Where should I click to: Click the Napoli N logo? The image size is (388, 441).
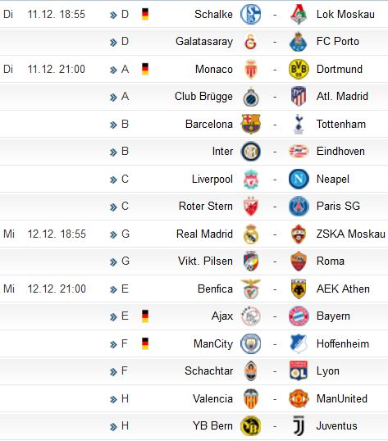click(x=299, y=179)
